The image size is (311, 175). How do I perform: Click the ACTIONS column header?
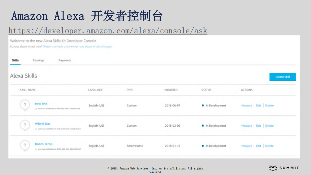point(247,90)
